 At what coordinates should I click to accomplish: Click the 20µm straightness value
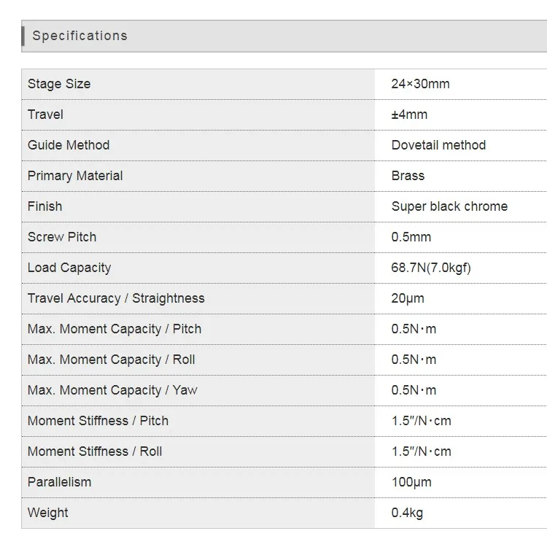click(408, 298)
